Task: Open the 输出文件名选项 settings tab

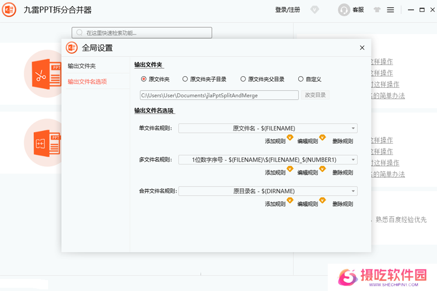Action: (x=87, y=81)
